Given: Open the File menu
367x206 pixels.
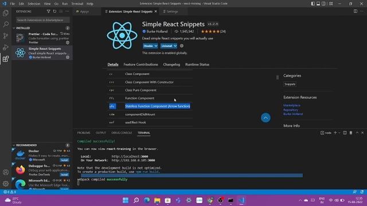Looking at the screenshot, I should 13,4.
